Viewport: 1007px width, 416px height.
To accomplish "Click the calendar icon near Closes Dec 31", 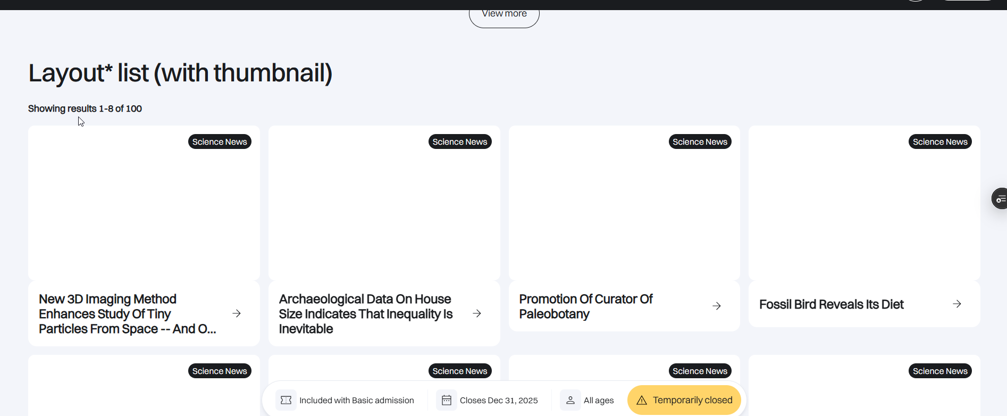I will coord(447,400).
